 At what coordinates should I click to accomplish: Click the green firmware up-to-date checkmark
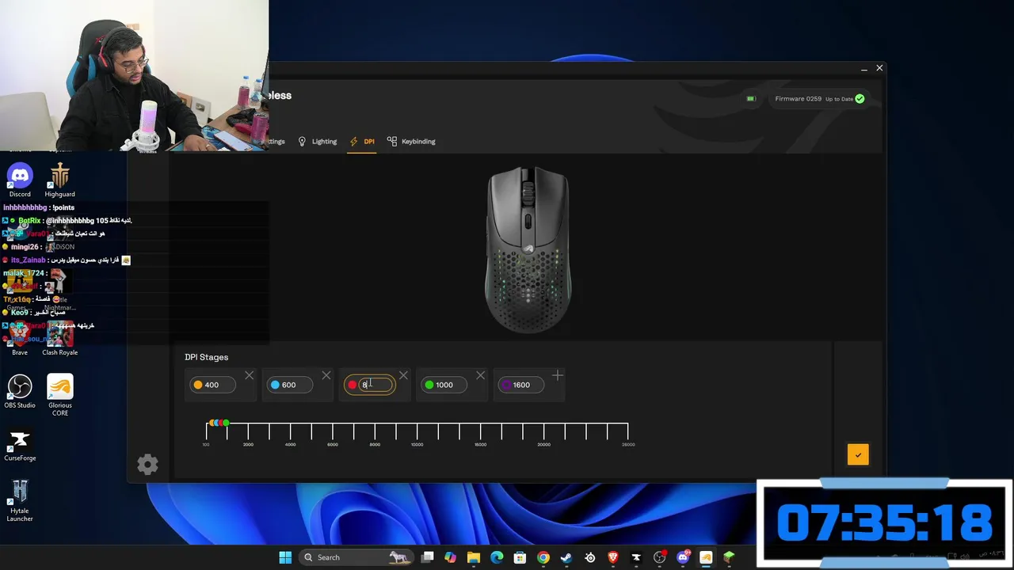[860, 99]
